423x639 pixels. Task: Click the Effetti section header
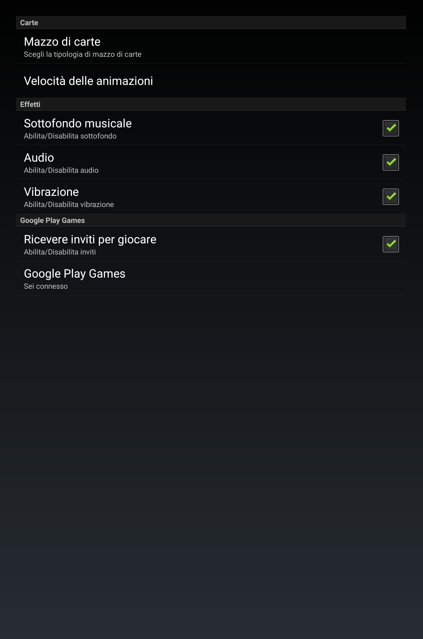211,104
